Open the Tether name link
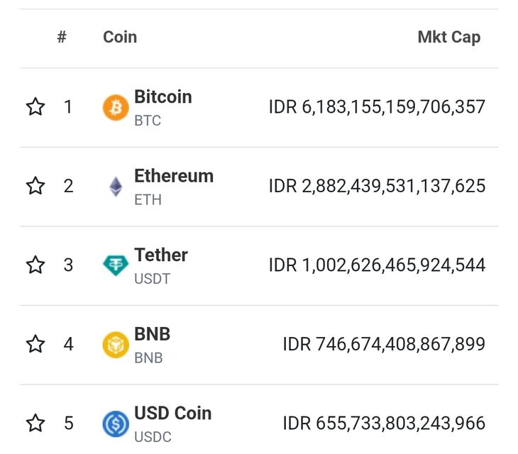This screenshot has height=454, width=518. click(x=160, y=255)
